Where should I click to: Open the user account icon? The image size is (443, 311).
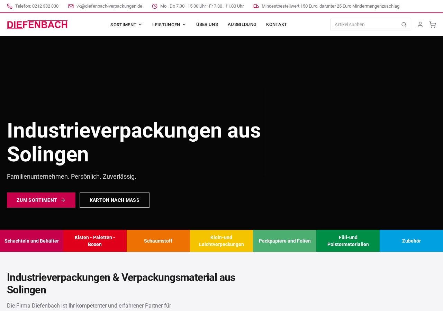coord(420,25)
